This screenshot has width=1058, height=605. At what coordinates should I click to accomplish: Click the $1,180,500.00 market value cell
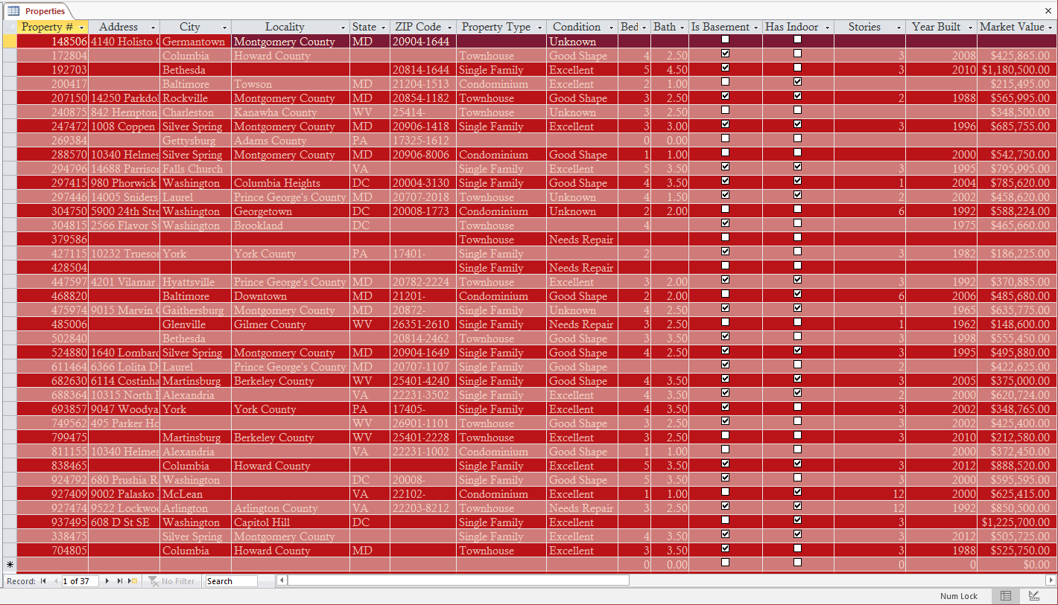point(1017,70)
